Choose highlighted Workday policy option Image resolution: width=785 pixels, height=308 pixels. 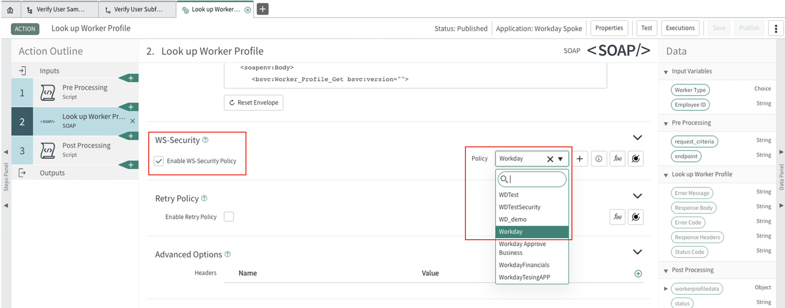[532, 232]
